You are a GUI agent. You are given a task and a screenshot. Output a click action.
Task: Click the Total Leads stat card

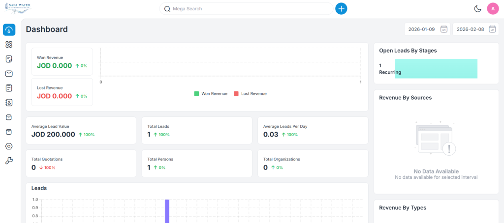pyautogui.click(x=196, y=130)
